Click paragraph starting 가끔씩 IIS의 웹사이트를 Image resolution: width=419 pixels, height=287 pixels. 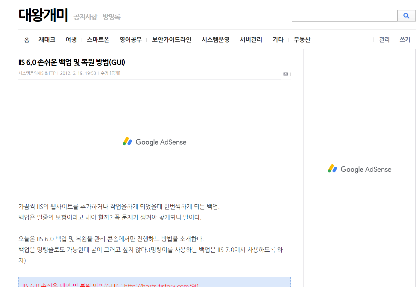coord(119,206)
